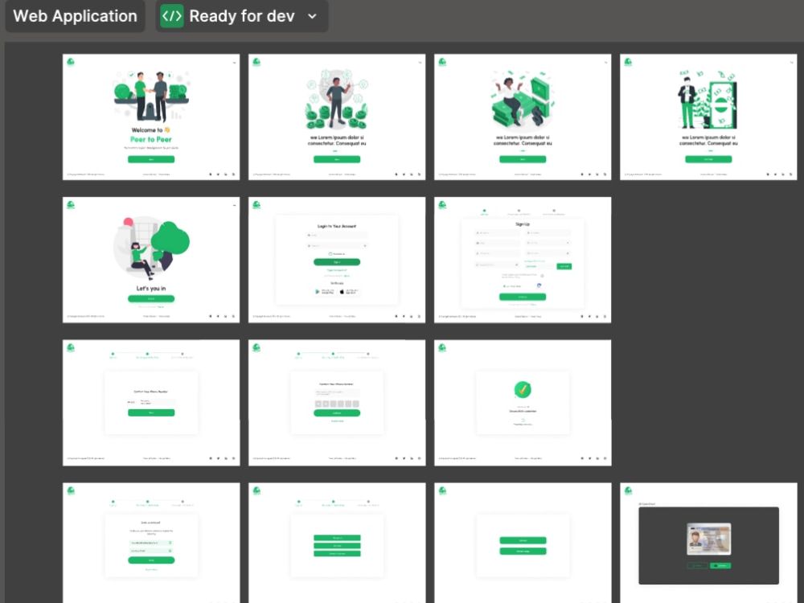804x603 pixels.
Task: Click the man-among-coins illustration
Action: [x=337, y=99]
